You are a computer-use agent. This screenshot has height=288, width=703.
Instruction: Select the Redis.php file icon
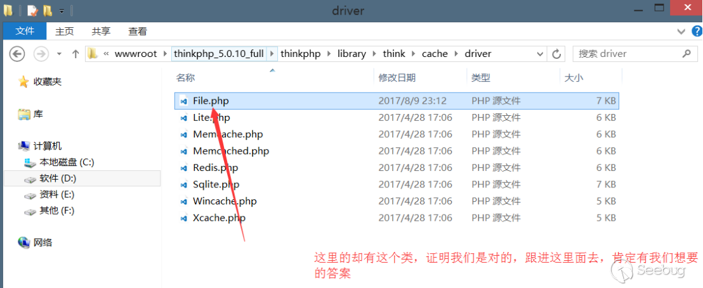[183, 168]
